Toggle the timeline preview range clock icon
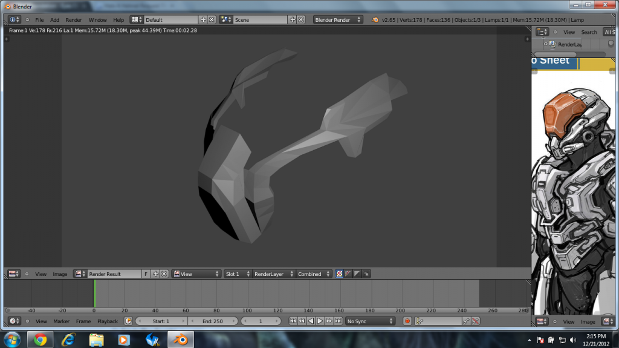 [128, 321]
